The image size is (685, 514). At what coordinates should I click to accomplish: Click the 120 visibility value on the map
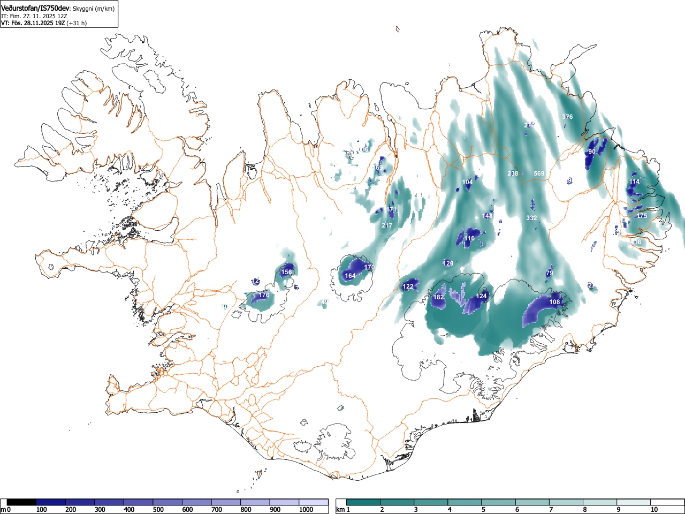(x=448, y=263)
